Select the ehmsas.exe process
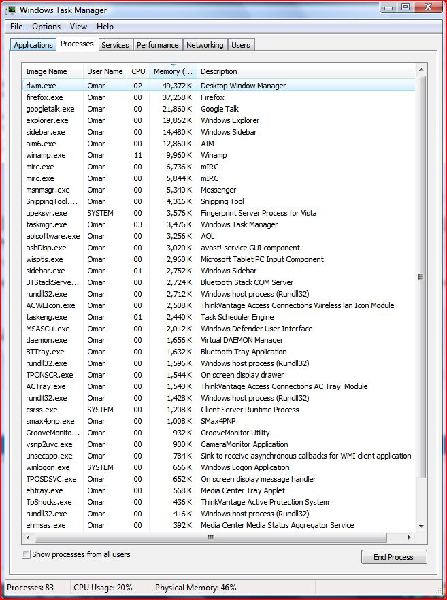The image size is (447, 600). coord(218,525)
